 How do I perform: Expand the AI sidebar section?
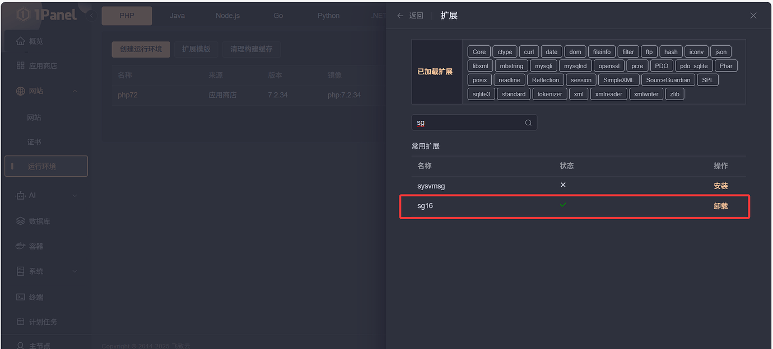75,195
